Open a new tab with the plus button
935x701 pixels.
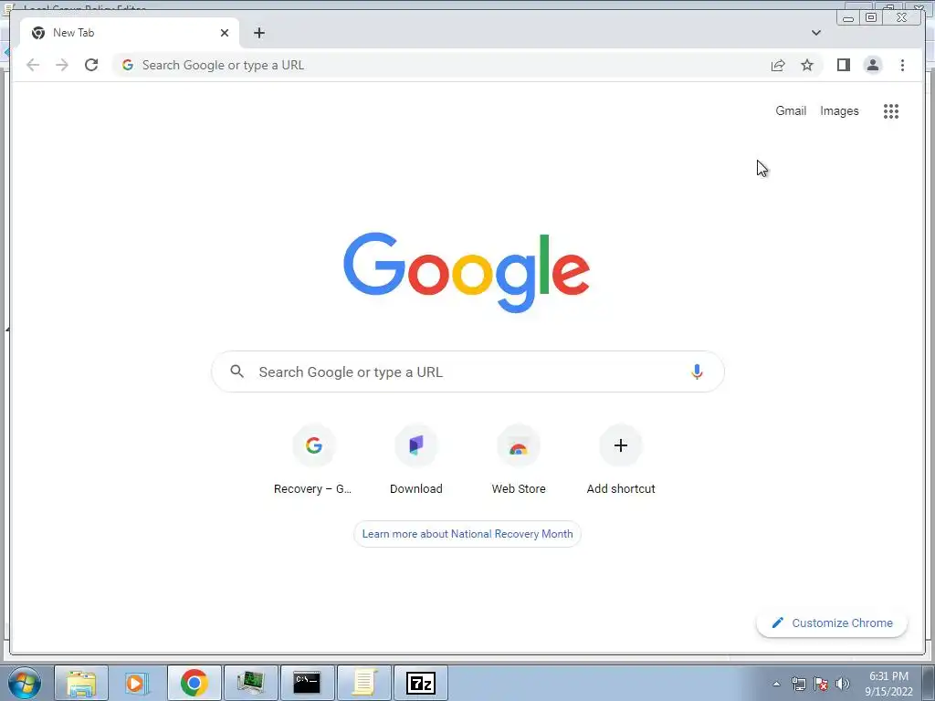pyautogui.click(x=258, y=33)
